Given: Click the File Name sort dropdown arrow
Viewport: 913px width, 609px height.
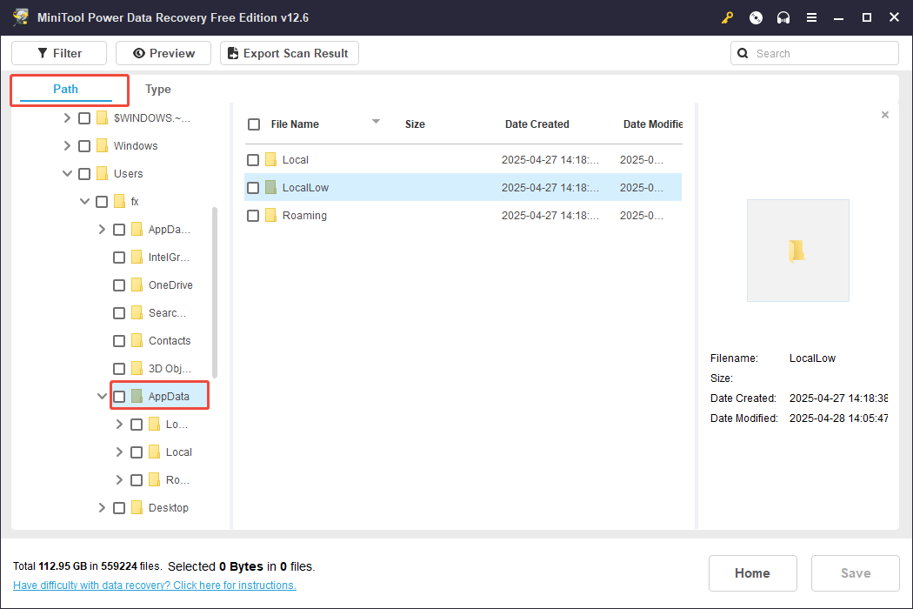Looking at the screenshot, I should pos(376,123).
